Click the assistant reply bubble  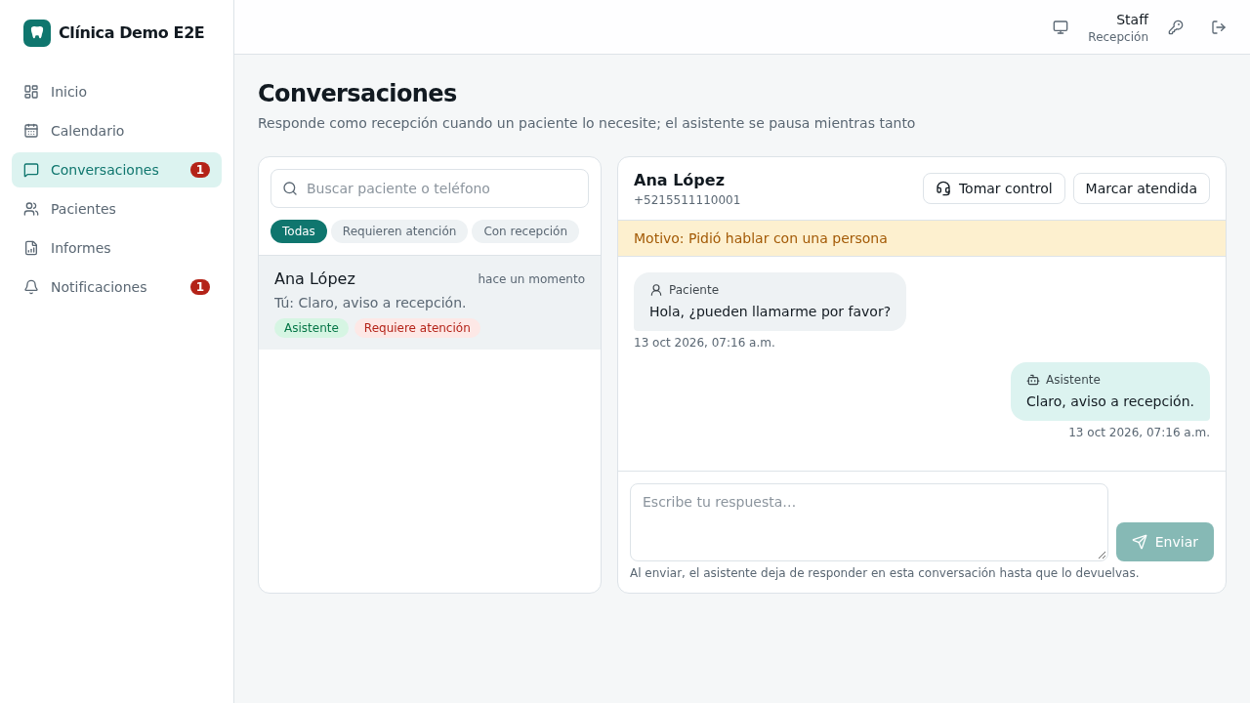[1110, 392]
